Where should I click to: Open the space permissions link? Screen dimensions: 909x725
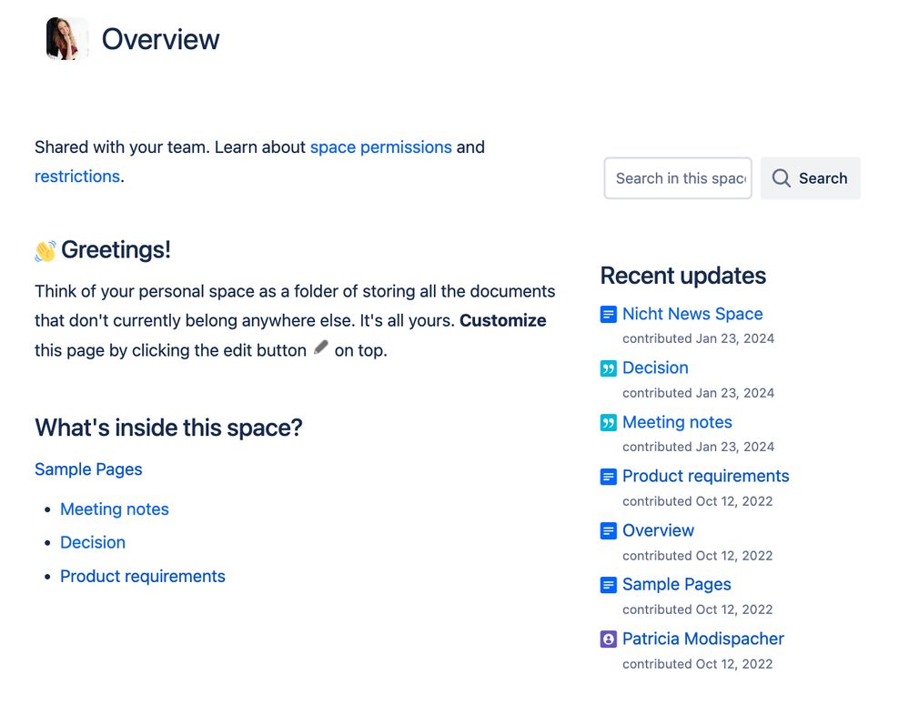point(381,147)
